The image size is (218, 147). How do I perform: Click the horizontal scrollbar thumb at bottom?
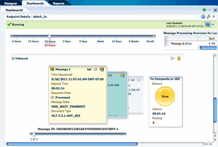[72, 144]
